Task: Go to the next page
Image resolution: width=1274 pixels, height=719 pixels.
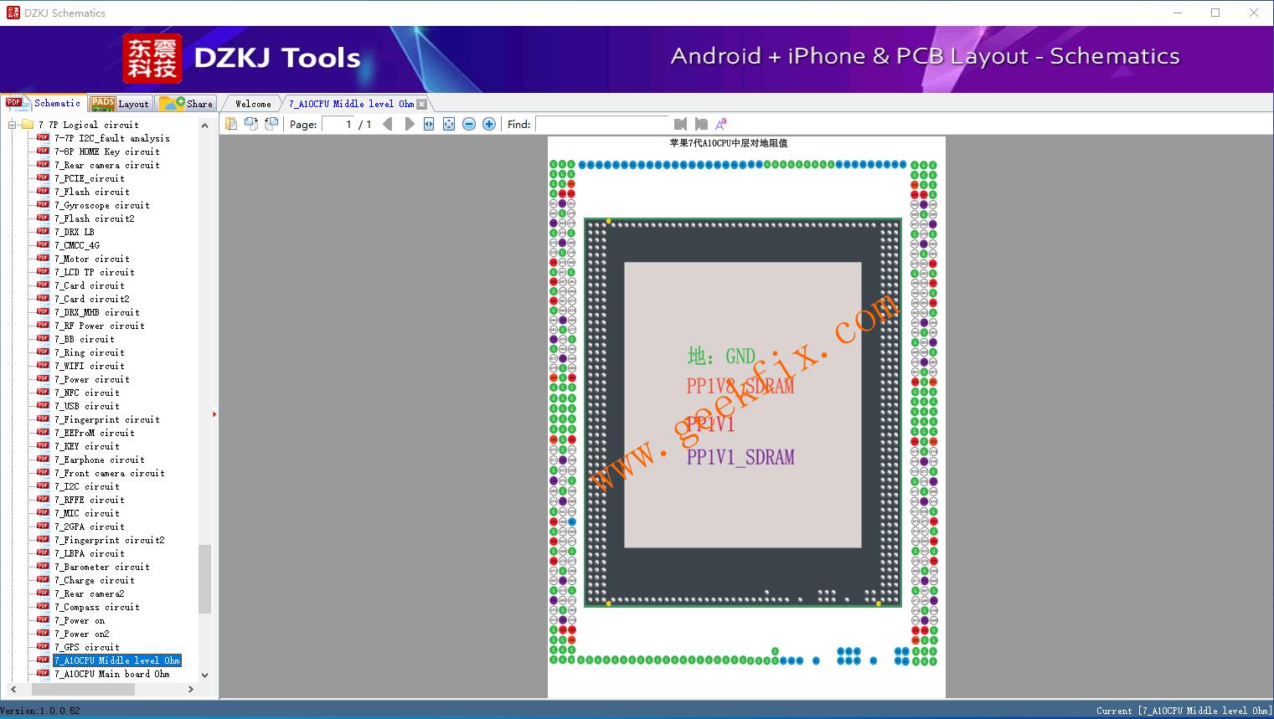Action: point(409,124)
